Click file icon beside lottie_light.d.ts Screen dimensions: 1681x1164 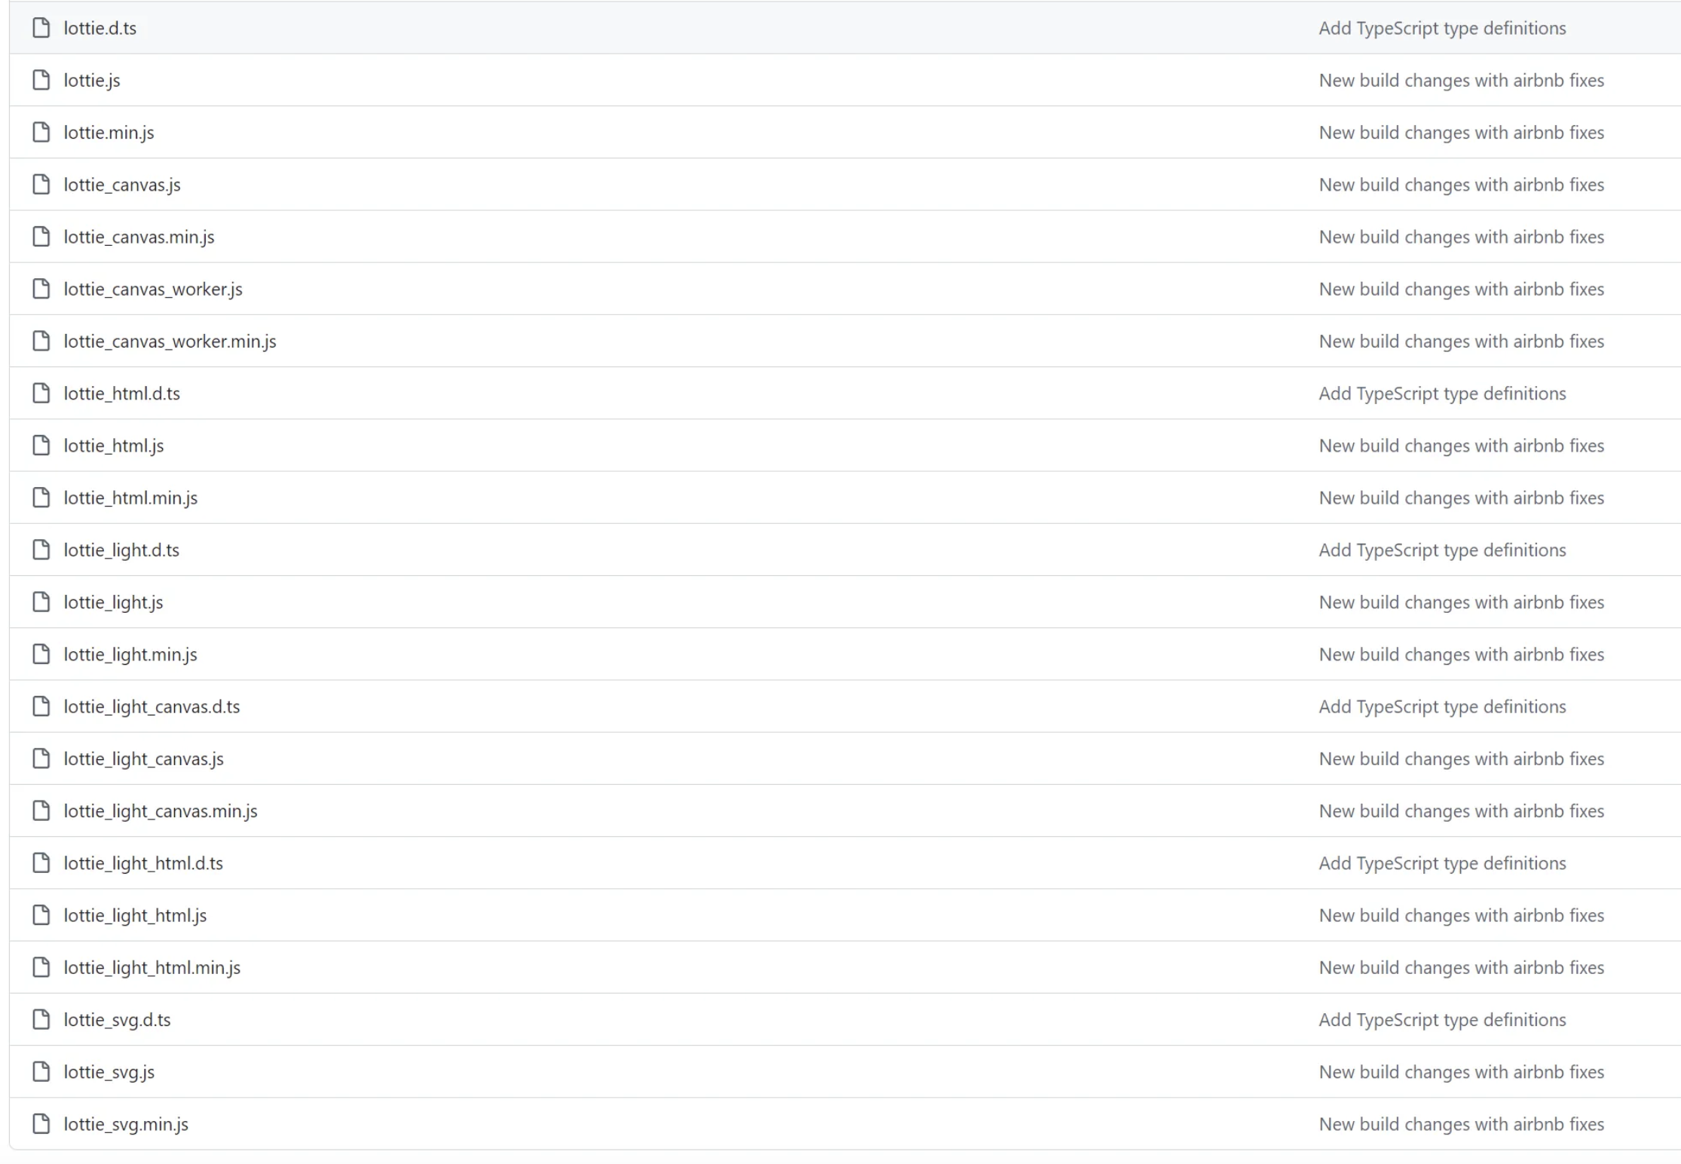tap(41, 550)
